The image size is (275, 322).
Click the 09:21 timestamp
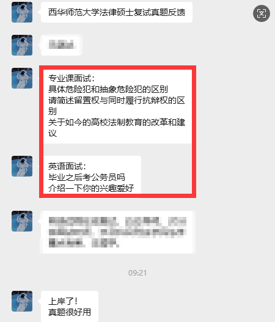click(x=137, y=273)
